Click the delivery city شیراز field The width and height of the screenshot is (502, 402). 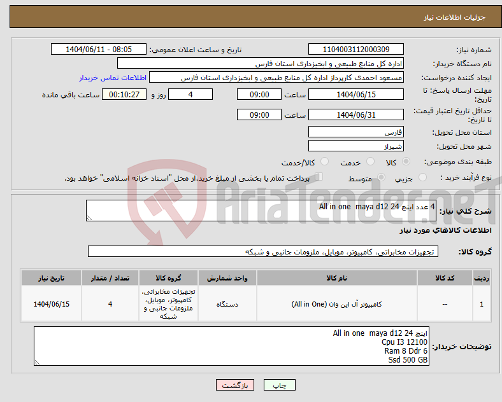tap(355, 146)
